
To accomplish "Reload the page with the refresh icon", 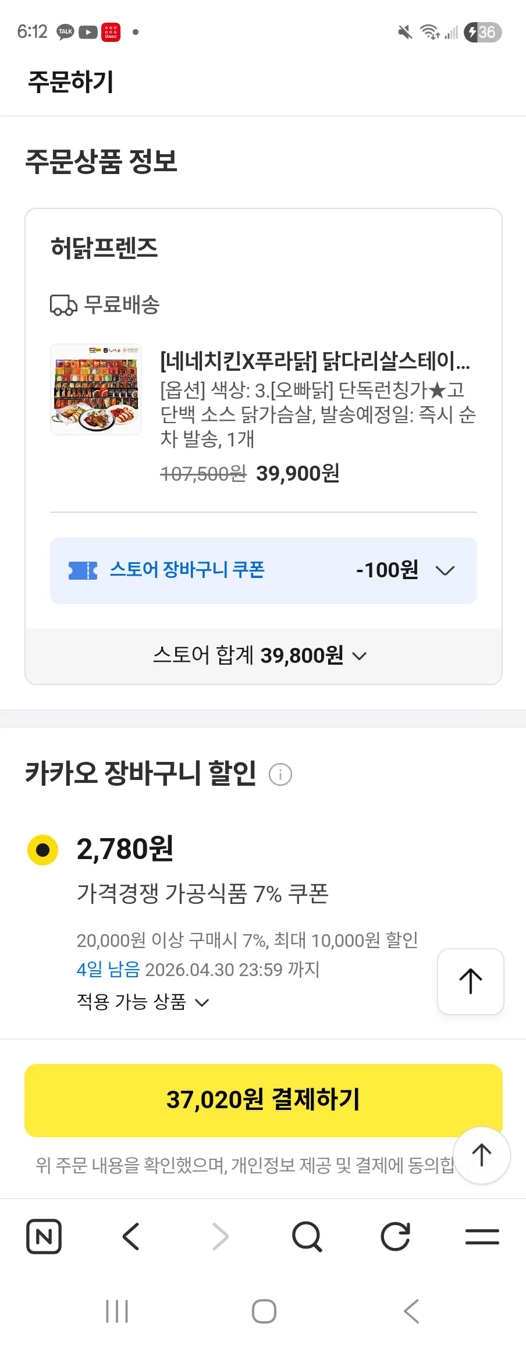I will pos(395,1236).
